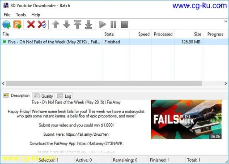The width and height of the screenshot is (229, 164).
Task: Click the horizontal scrollbar left arrow
Action: click(3, 83)
